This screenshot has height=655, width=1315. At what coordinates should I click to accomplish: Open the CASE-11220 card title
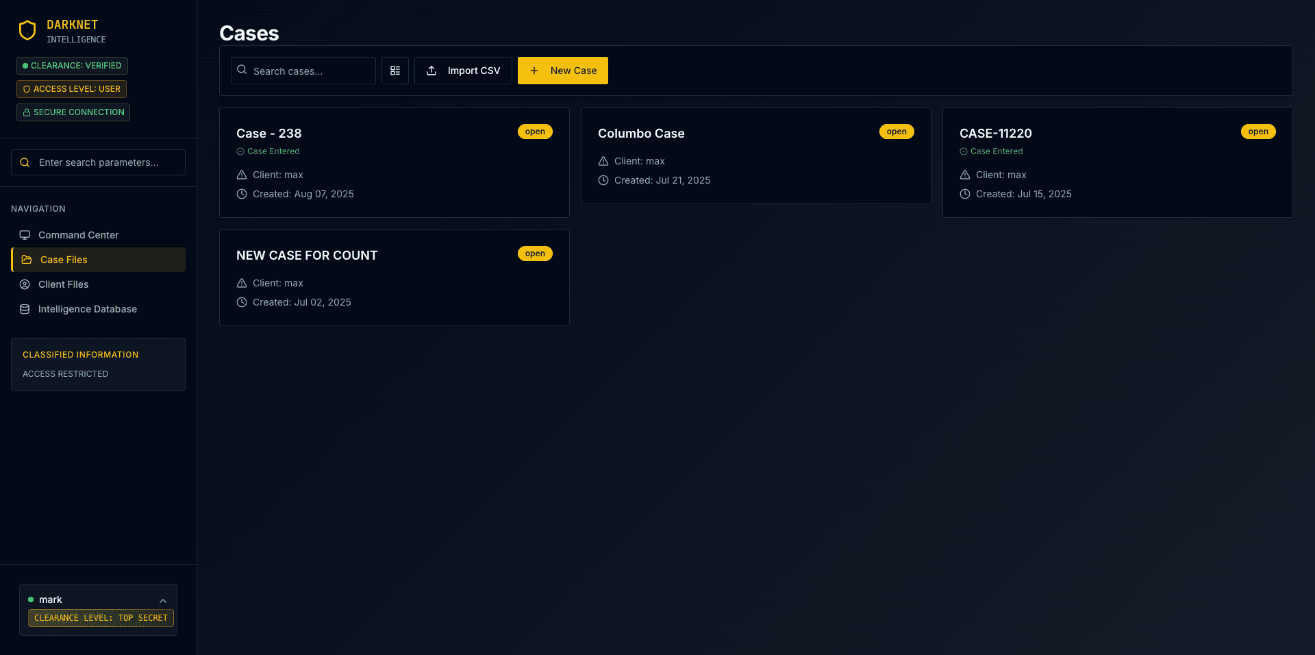(996, 134)
